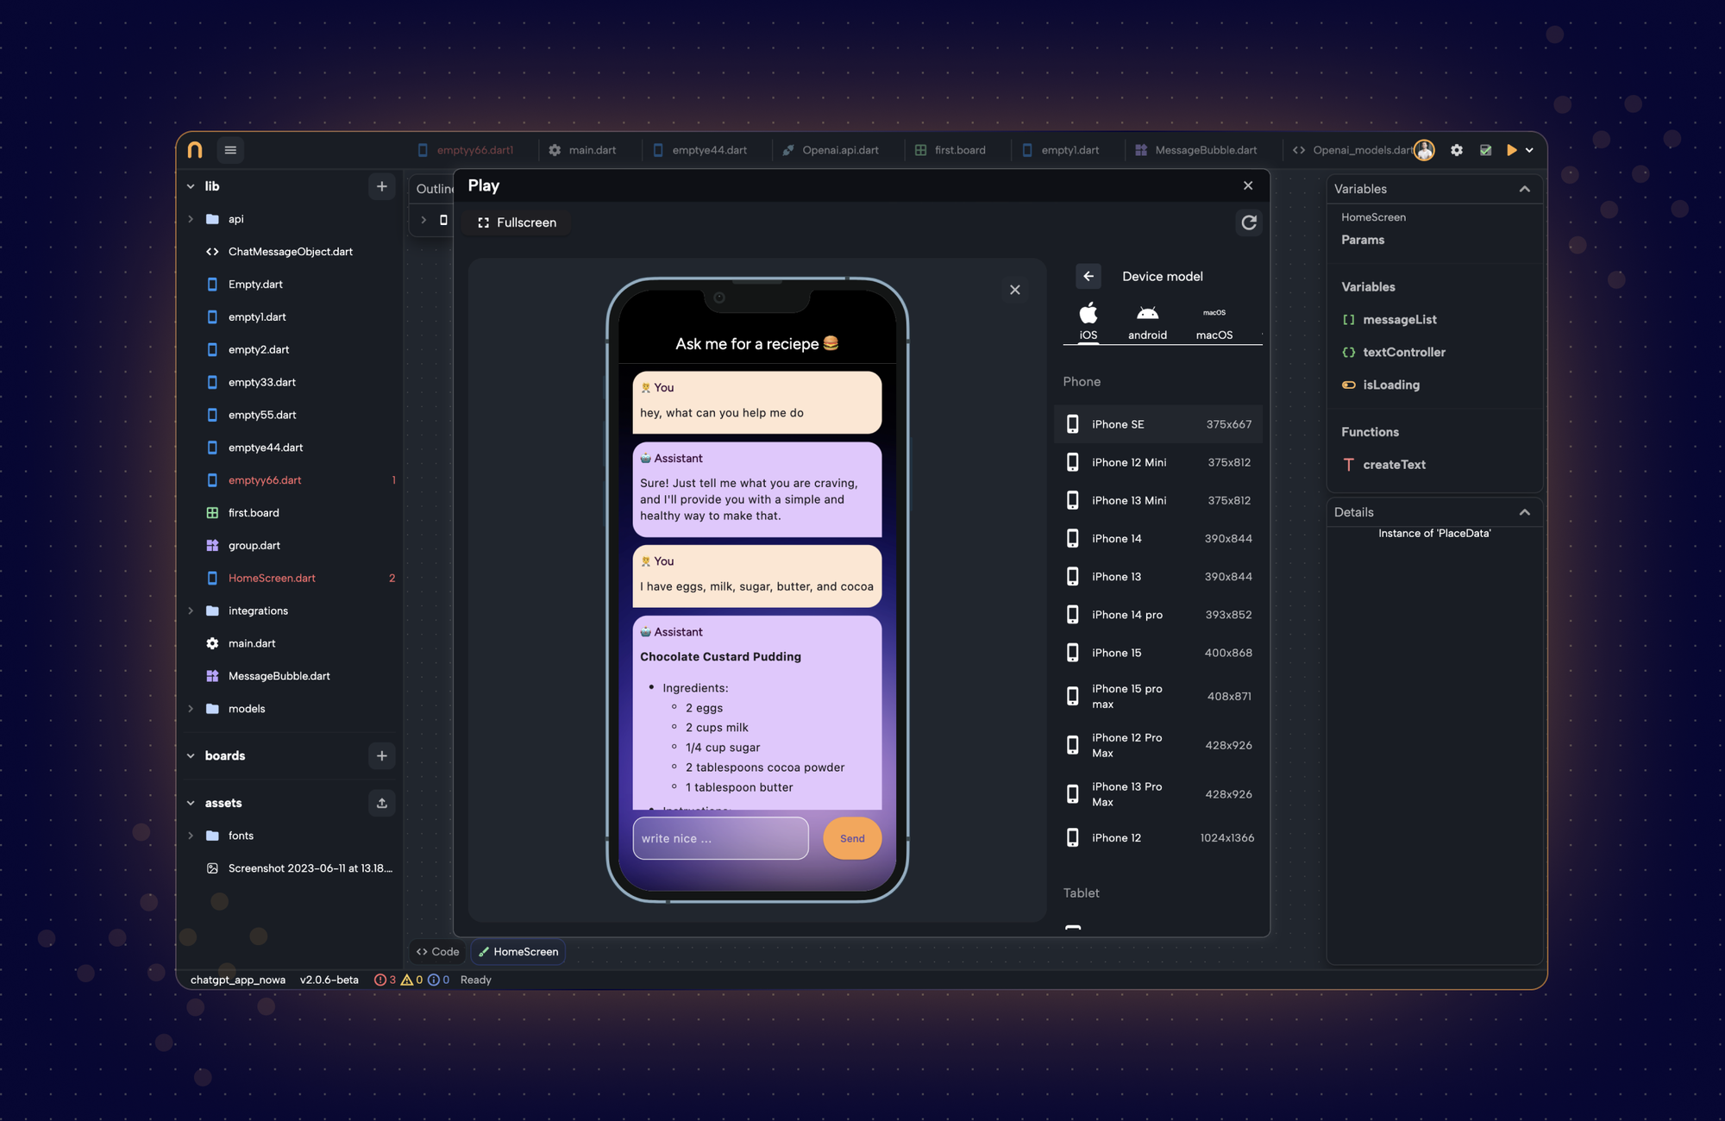Screen dimensions: 1725x1121
Task: Click the refresh/reload icon in Play panel
Action: (x=1250, y=223)
